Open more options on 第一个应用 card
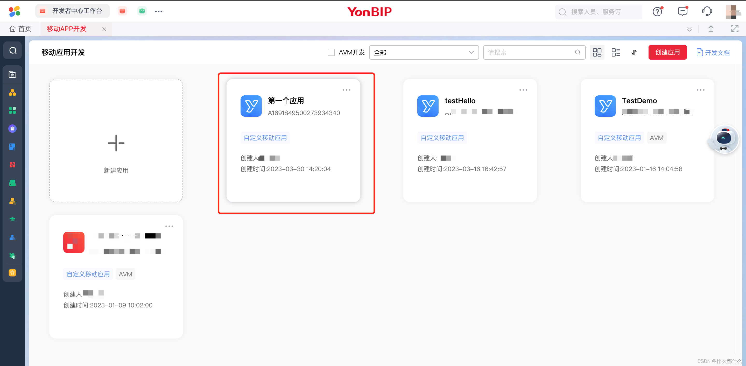The image size is (746, 366). point(346,90)
